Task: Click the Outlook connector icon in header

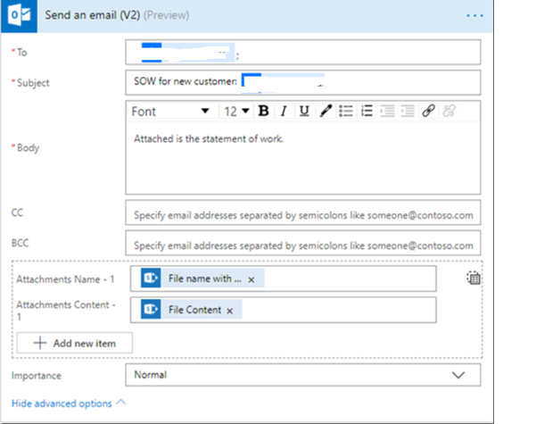Action: (19, 16)
